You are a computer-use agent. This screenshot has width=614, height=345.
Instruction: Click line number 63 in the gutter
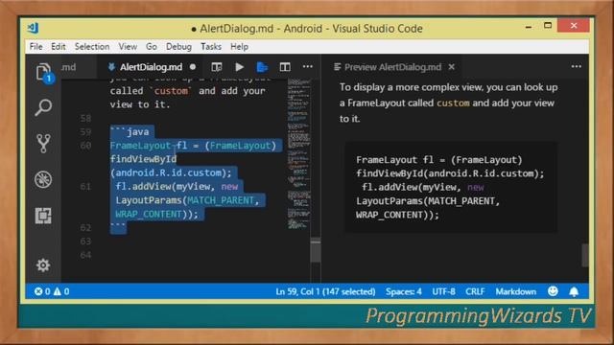coord(85,241)
